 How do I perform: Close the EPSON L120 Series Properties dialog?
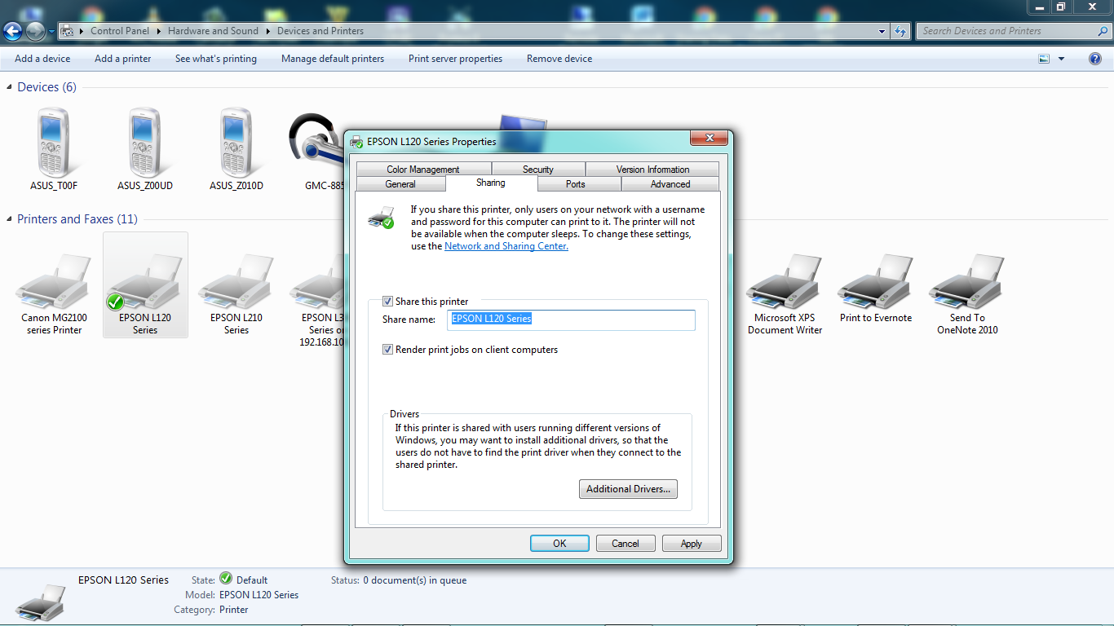[x=709, y=138]
